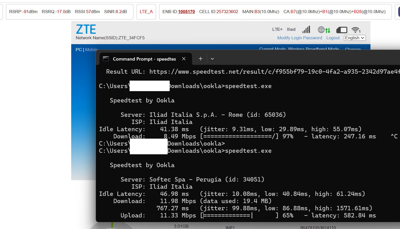Click the ENB ID 1005170 link
400x229 pixels.
[186, 12]
